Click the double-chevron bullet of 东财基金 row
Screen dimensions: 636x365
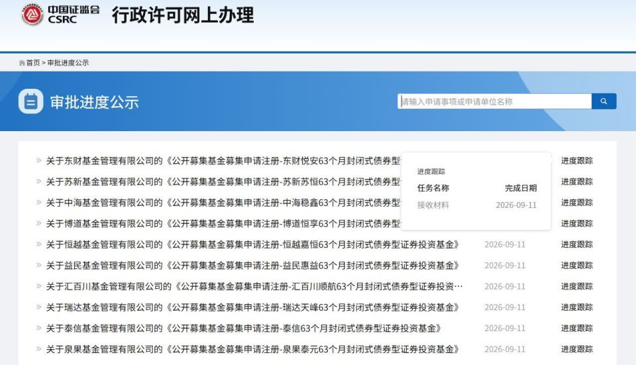click(38, 160)
